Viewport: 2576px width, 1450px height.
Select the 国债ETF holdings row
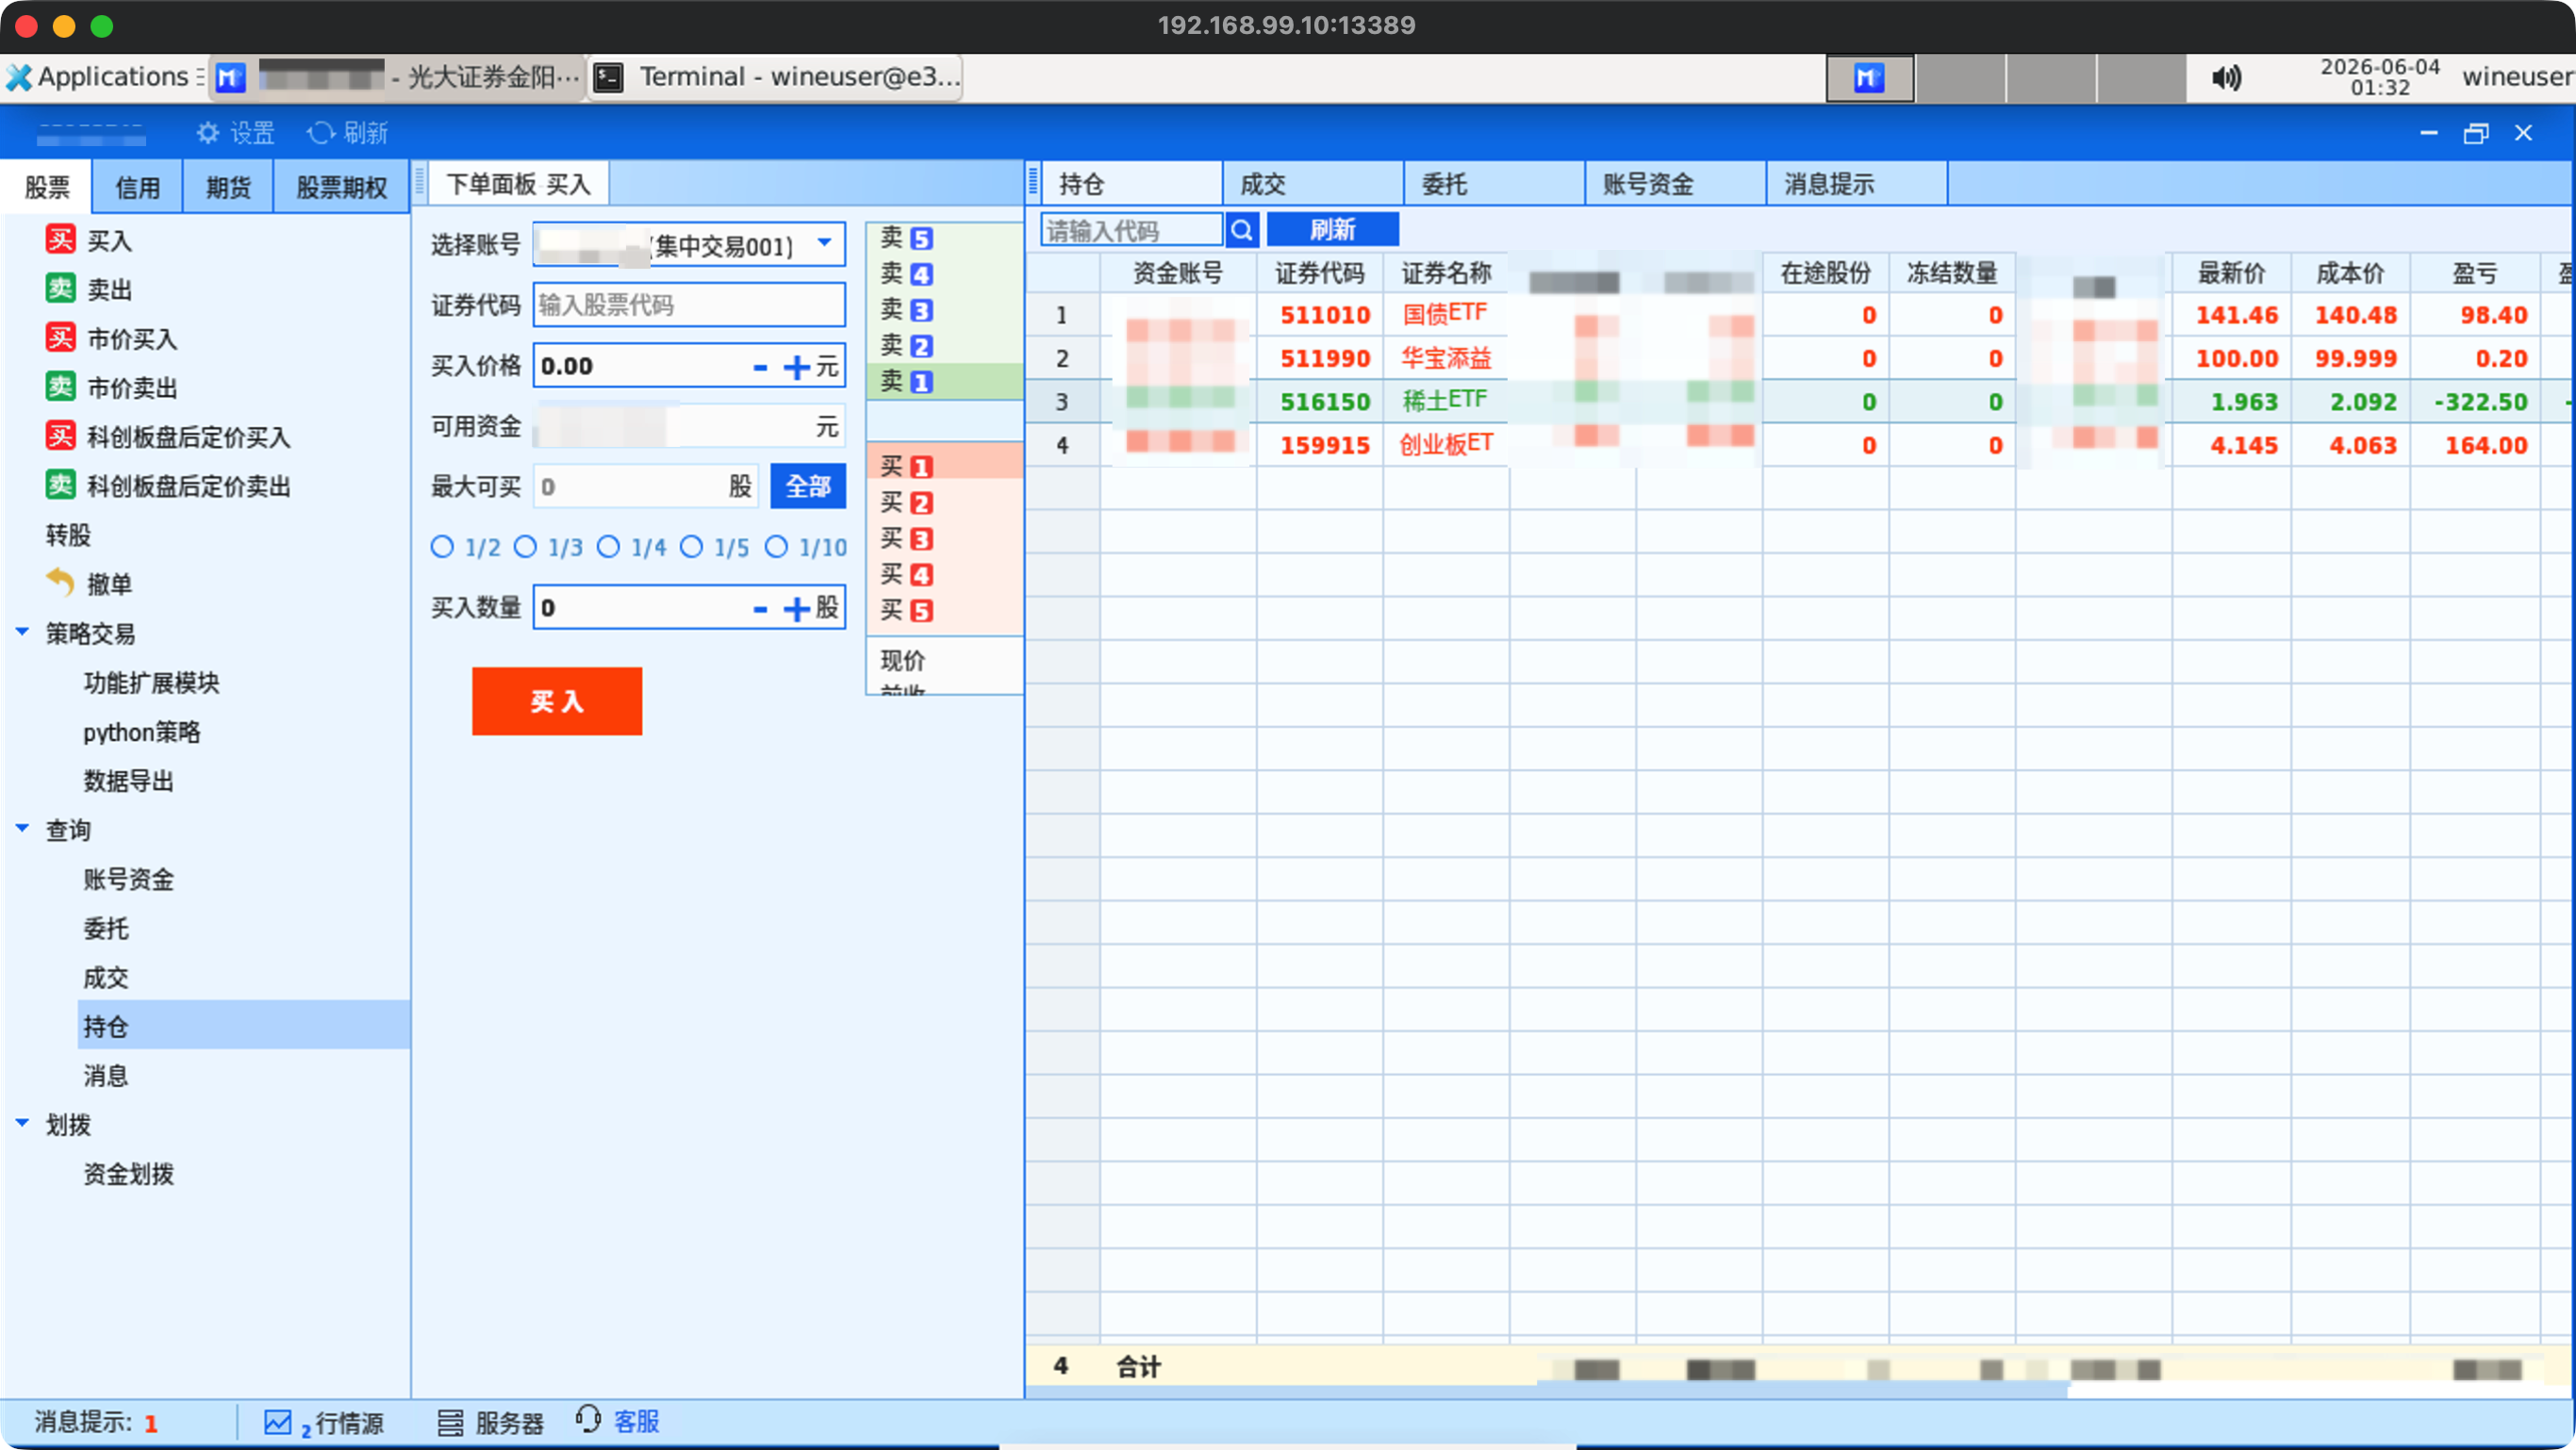1798,315
